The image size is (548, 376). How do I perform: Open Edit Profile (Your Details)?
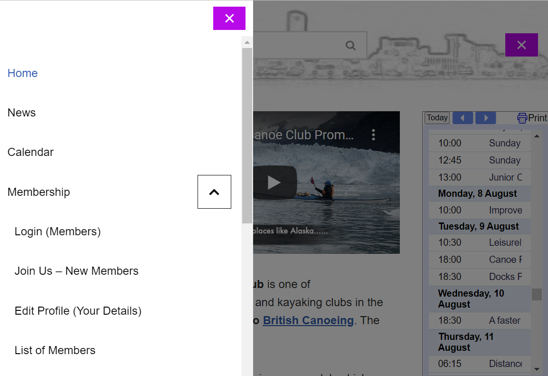coord(78,310)
